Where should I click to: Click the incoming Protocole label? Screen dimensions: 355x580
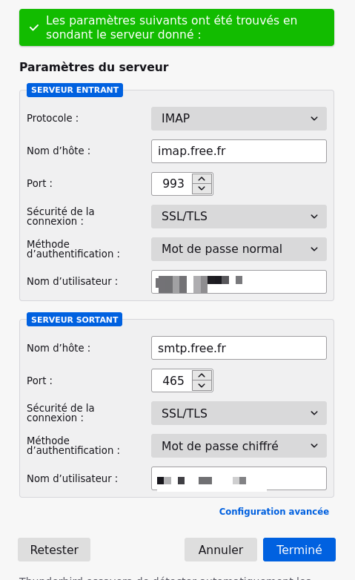point(53,119)
